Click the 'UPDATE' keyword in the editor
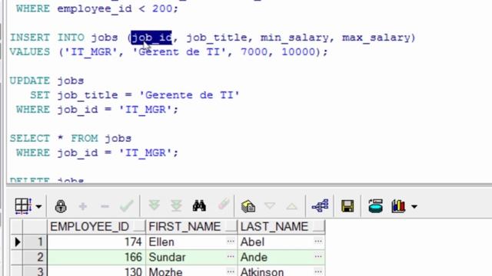 coord(30,80)
